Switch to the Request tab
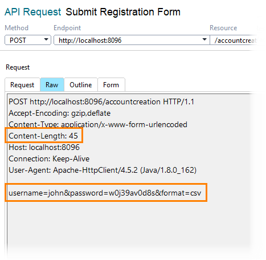Screen dimensions: 266x260 [22, 84]
